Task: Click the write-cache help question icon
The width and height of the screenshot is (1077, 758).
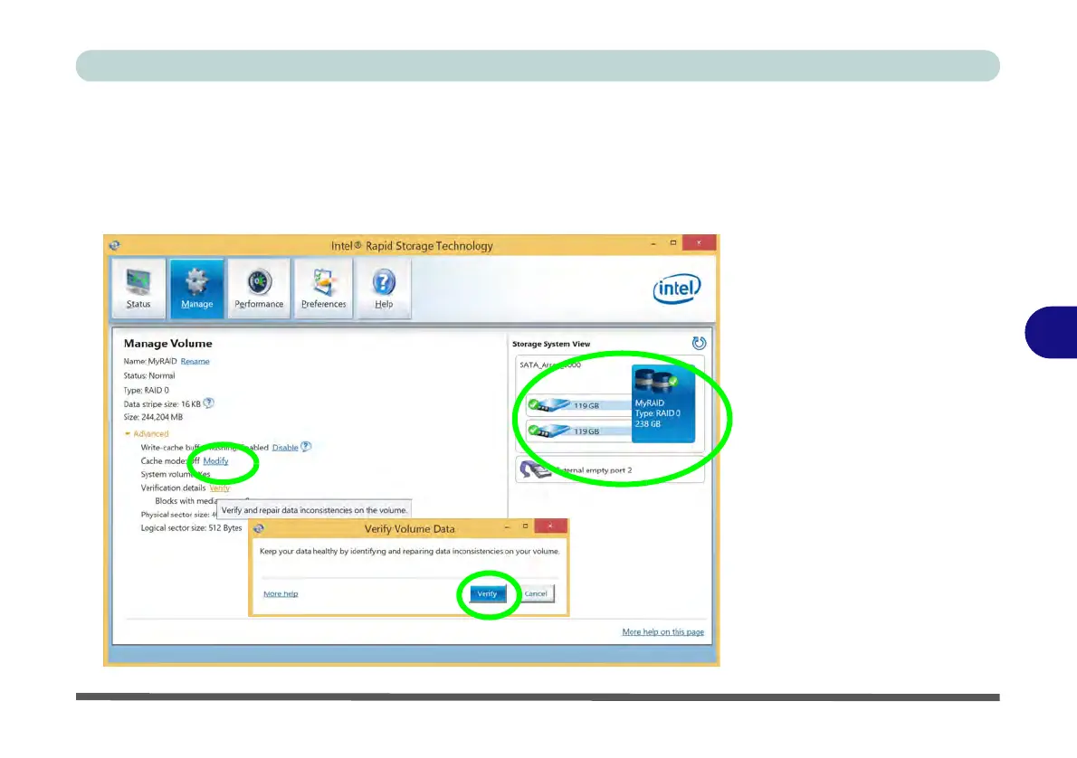Action: pyautogui.click(x=306, y=447)
